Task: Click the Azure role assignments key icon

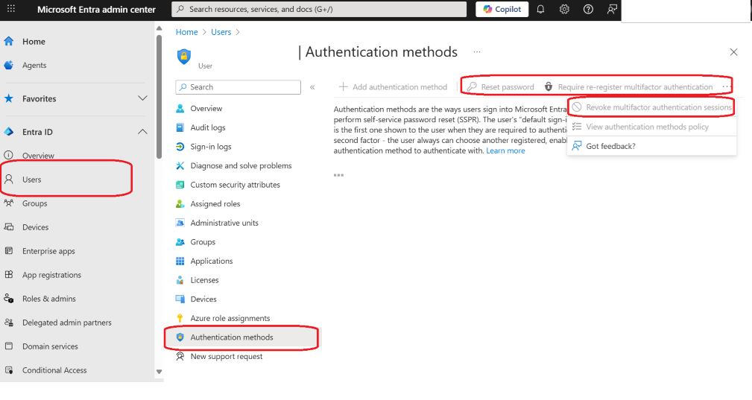Action: point(180,318)
